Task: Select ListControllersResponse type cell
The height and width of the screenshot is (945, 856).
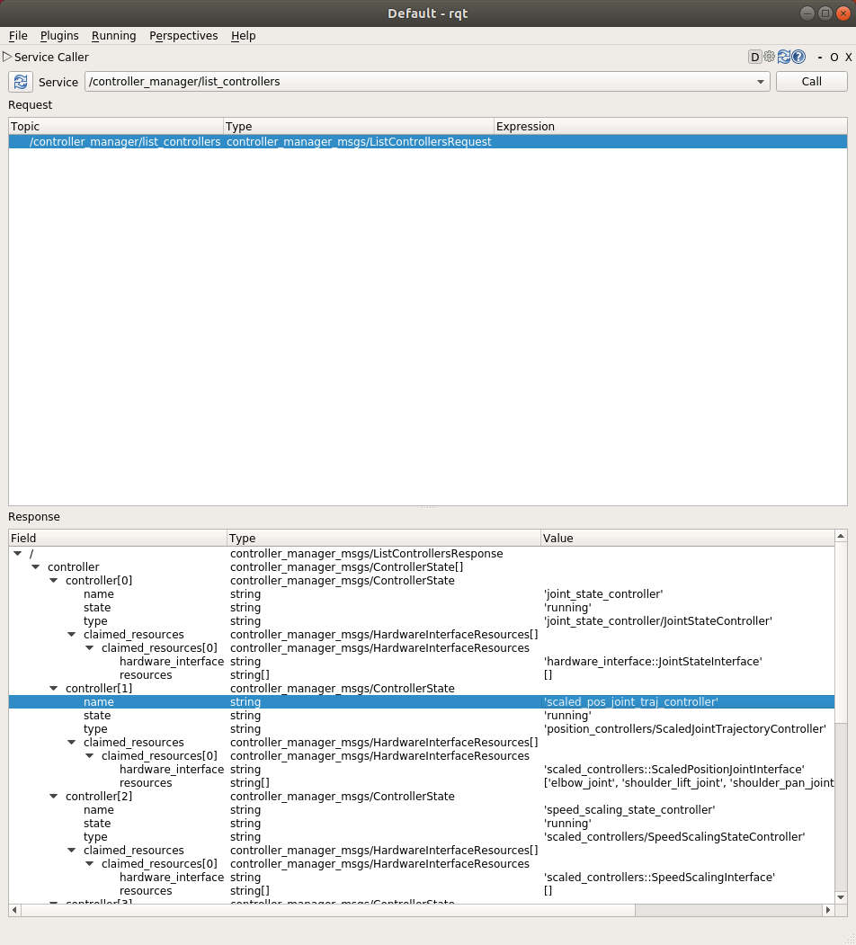Action: click(x=367, y=553)
